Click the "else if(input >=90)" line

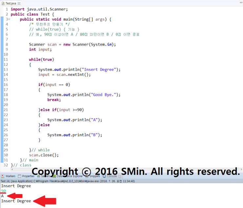(61, 110)
